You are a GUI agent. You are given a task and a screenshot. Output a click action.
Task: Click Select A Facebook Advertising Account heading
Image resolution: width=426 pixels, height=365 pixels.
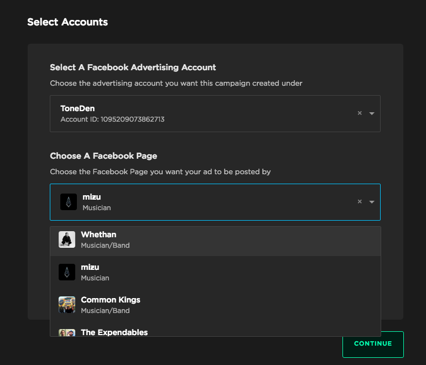133,67
